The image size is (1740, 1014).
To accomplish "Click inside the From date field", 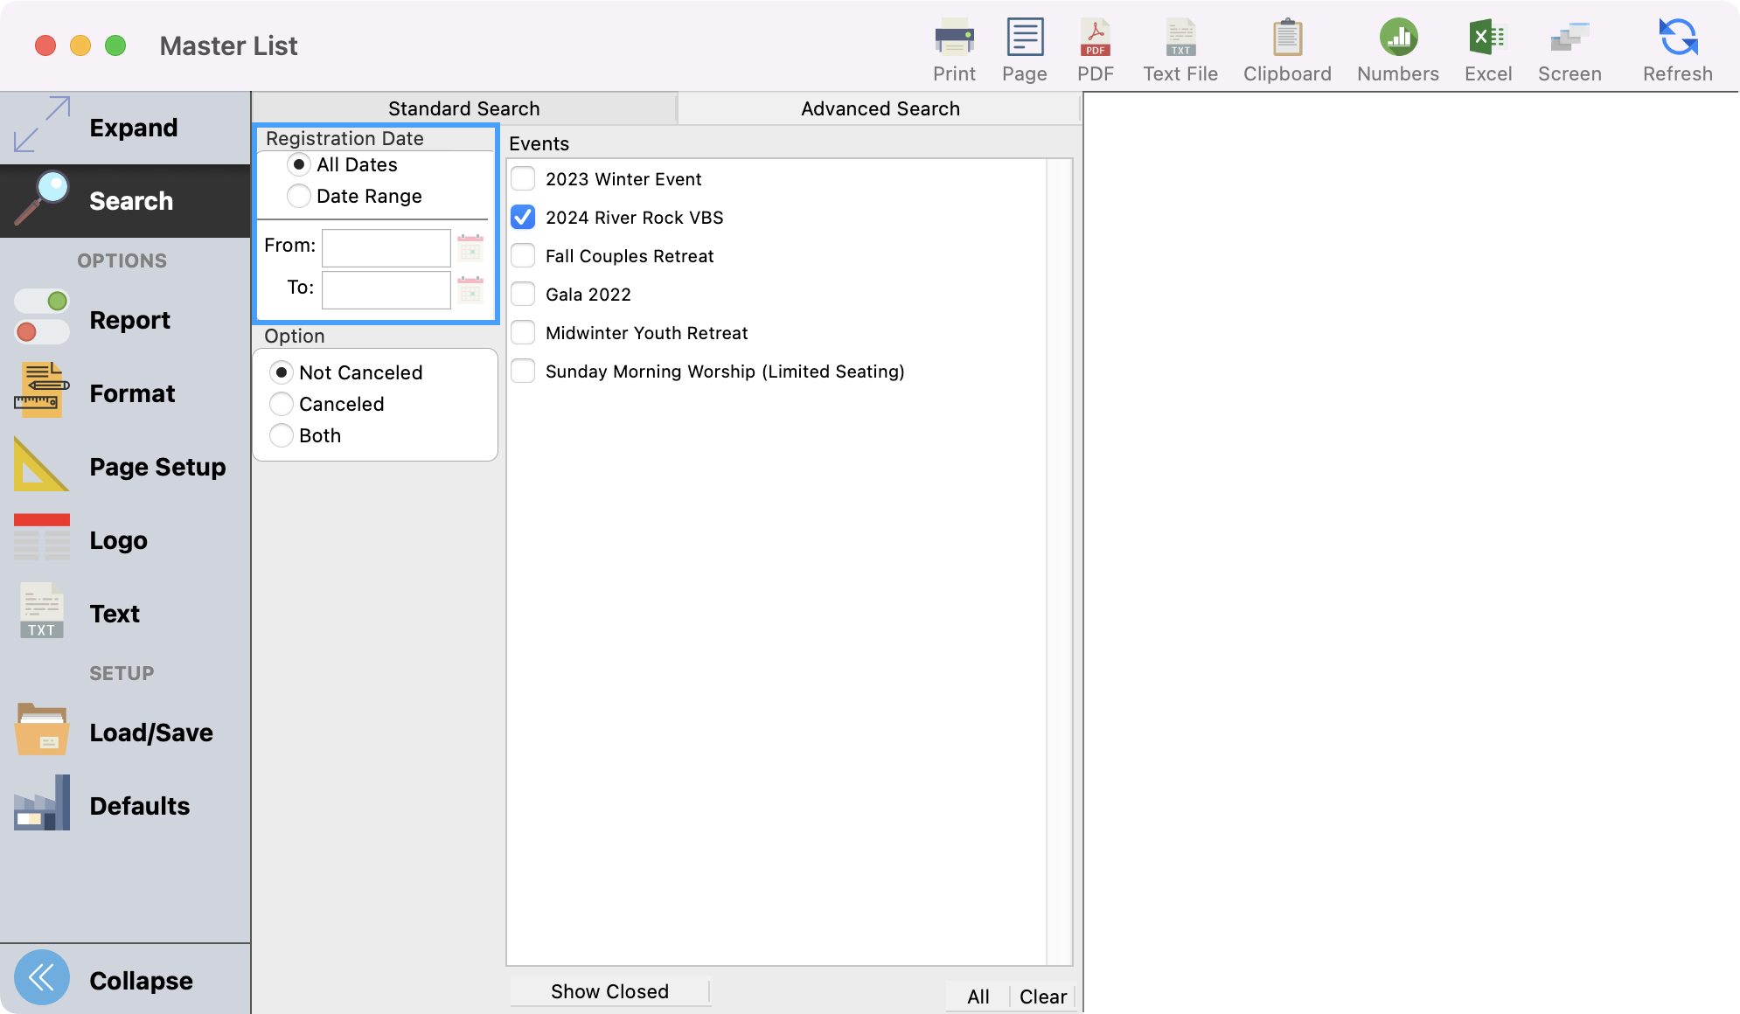I will pyautogui.click(x=386, y=248).
